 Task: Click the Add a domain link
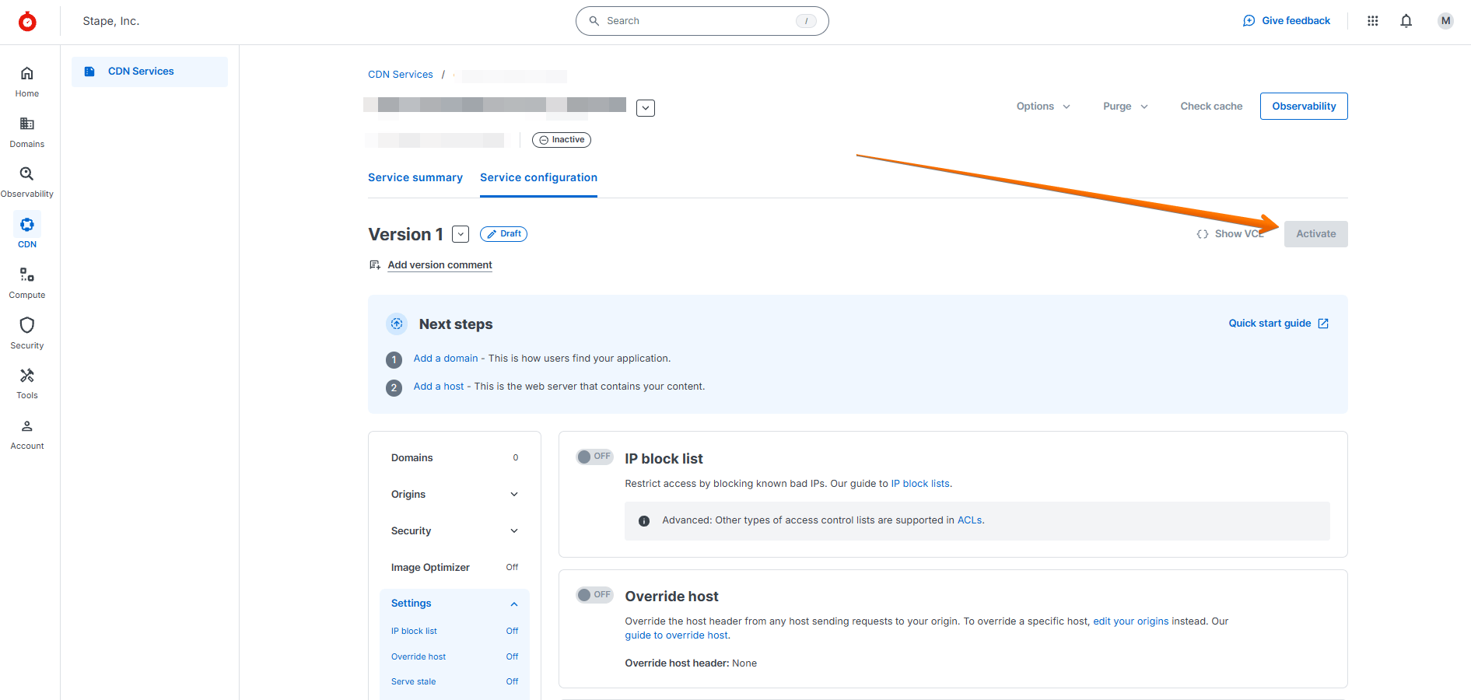tap(446, 359)
